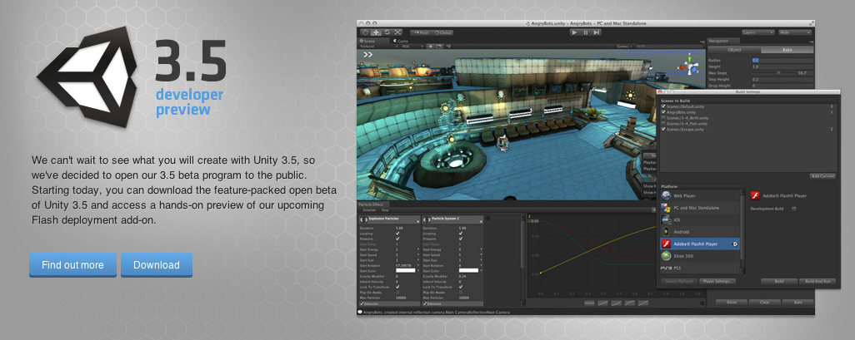Toggle Scenes/Default.unity checkbox

tap(663, 106)
